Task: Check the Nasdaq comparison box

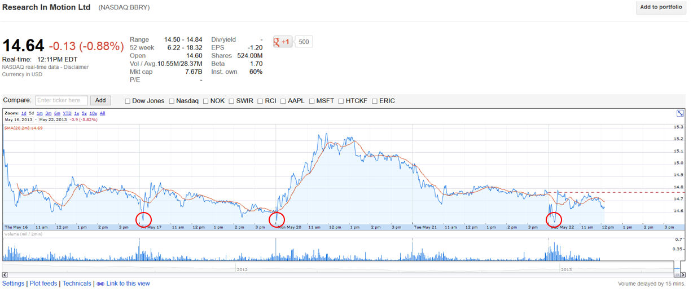Action: [x=172, y=101]
